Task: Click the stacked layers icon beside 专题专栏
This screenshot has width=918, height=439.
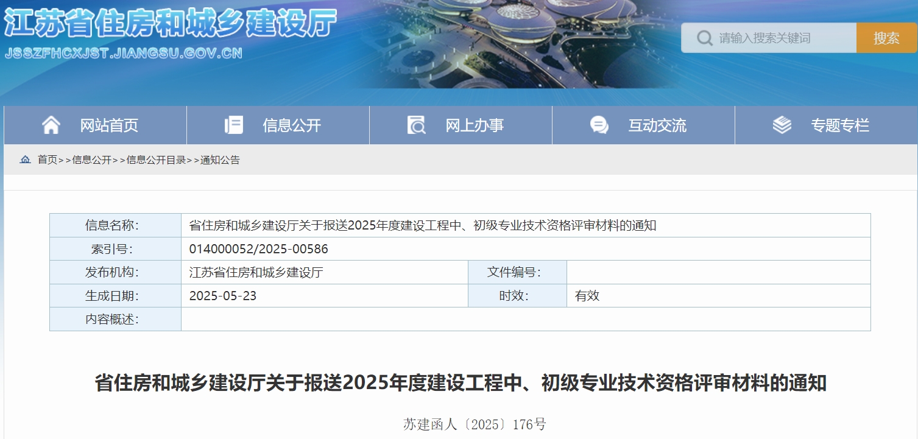Action: 782,125
